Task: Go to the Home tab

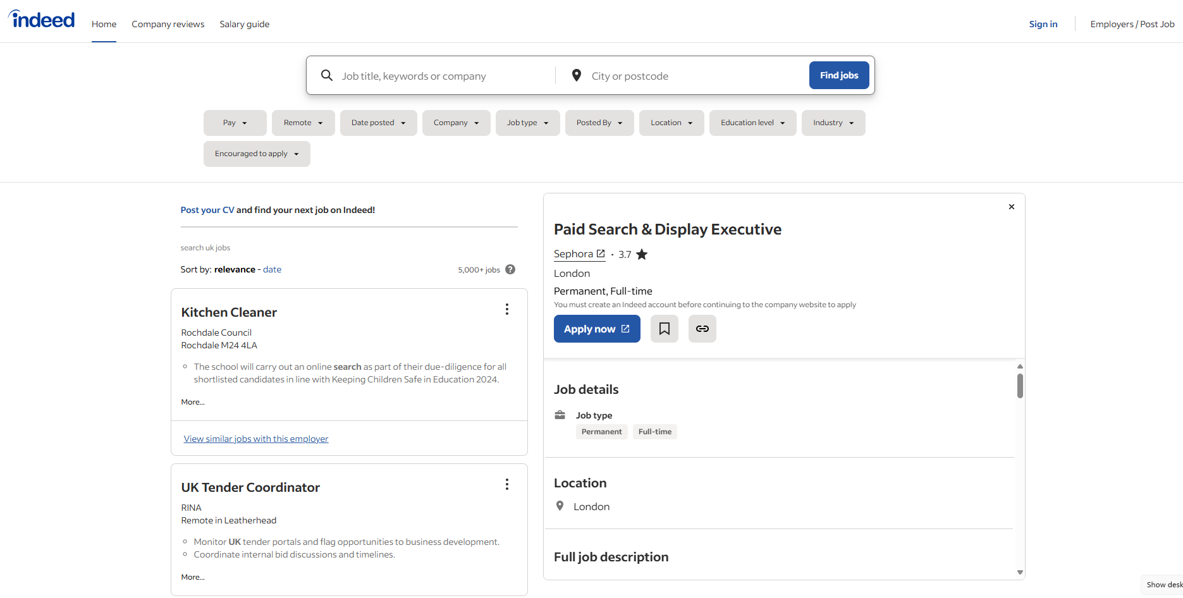Action: pos(104,24)
